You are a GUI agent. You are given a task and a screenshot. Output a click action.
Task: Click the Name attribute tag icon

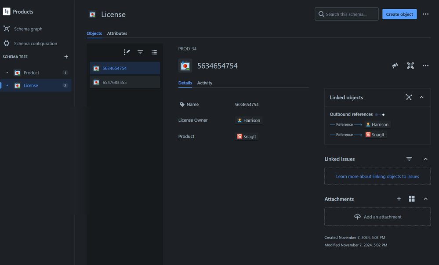(x=182, y=105)
